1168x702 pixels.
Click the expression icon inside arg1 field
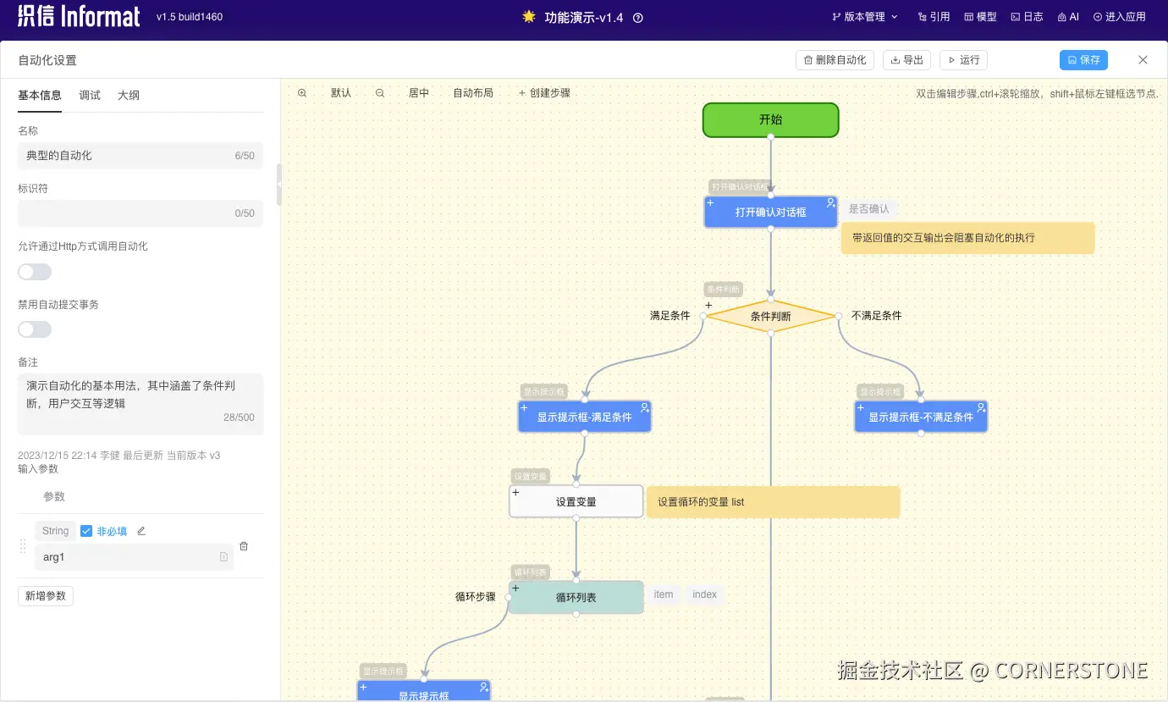[223, 557]
